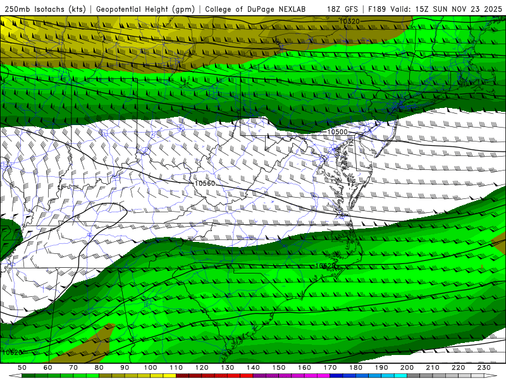Image resolution: width=506 pixels, height=379 pixels.
Task: Click the bright yellow swatch just below 110
Action: pyautogui.click(x=170, y=376)
